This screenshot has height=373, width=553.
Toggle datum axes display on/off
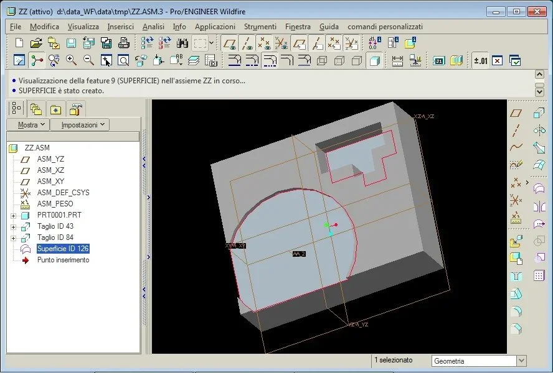247,44
